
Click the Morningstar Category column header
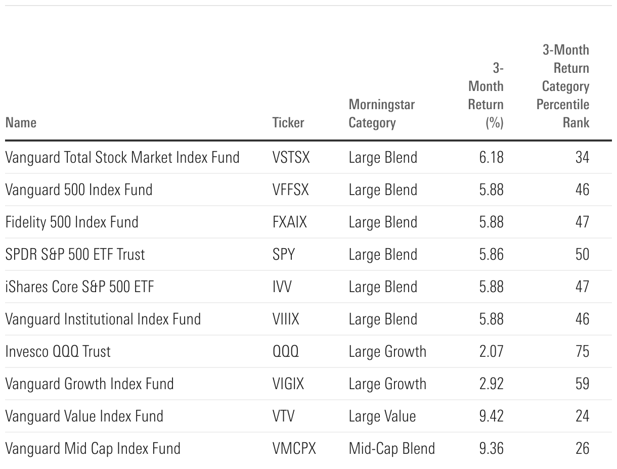pos(381,114)
